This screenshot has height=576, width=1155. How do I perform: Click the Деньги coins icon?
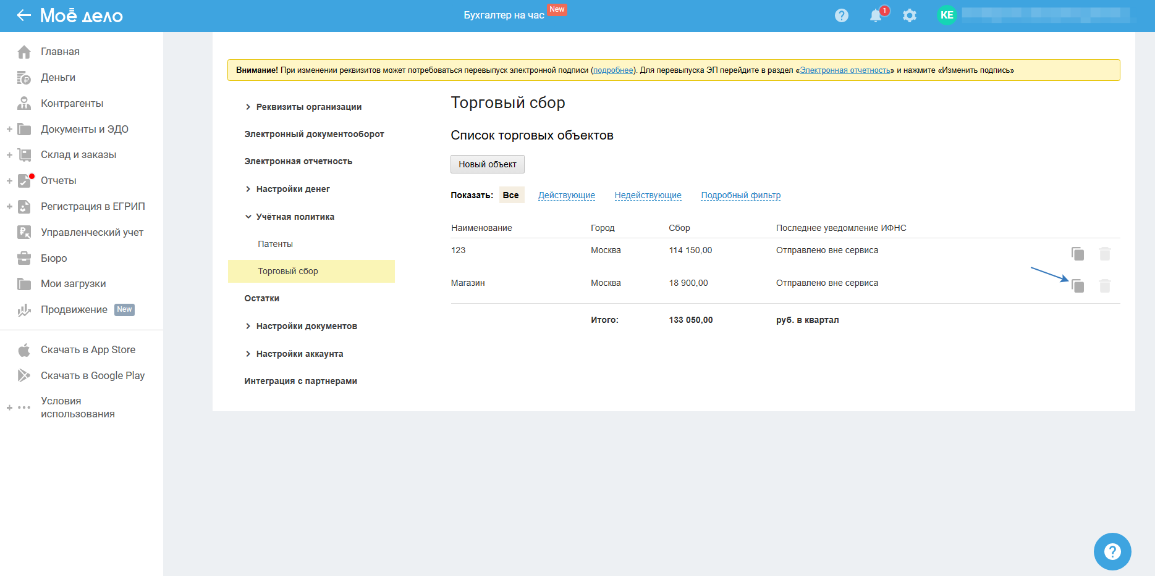click(x=24, y=78)
